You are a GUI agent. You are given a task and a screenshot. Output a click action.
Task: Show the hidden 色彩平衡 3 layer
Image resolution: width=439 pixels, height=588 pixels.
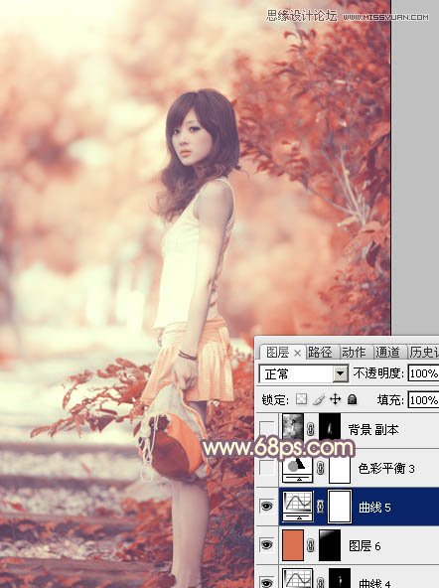tap(266, 468)
